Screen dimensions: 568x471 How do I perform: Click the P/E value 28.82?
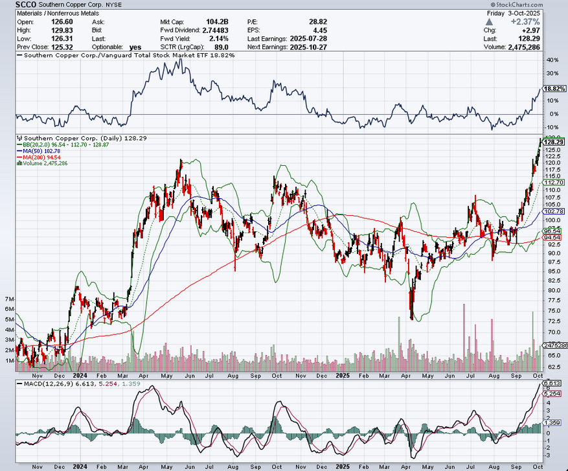click(319, 22)
